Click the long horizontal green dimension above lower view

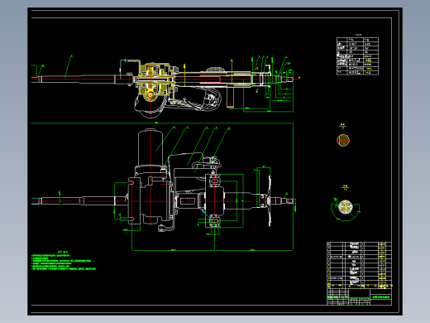click(x=162, y=123)
